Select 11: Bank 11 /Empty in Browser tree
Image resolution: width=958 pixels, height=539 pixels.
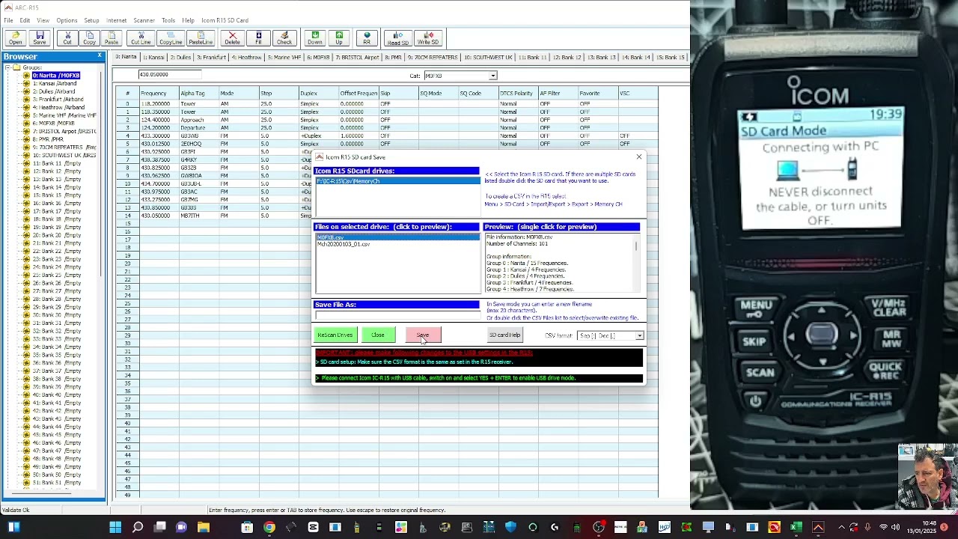[x=56, y=163]
